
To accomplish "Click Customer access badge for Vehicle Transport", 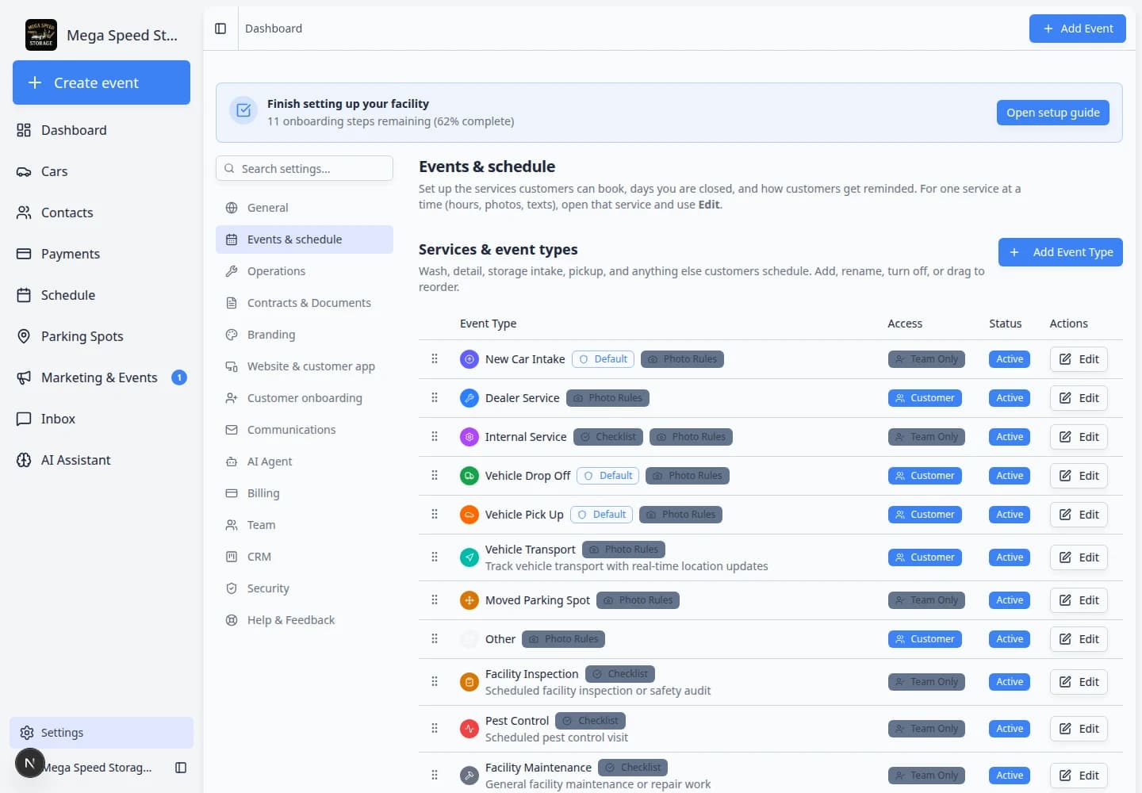I will click(925, 557).
